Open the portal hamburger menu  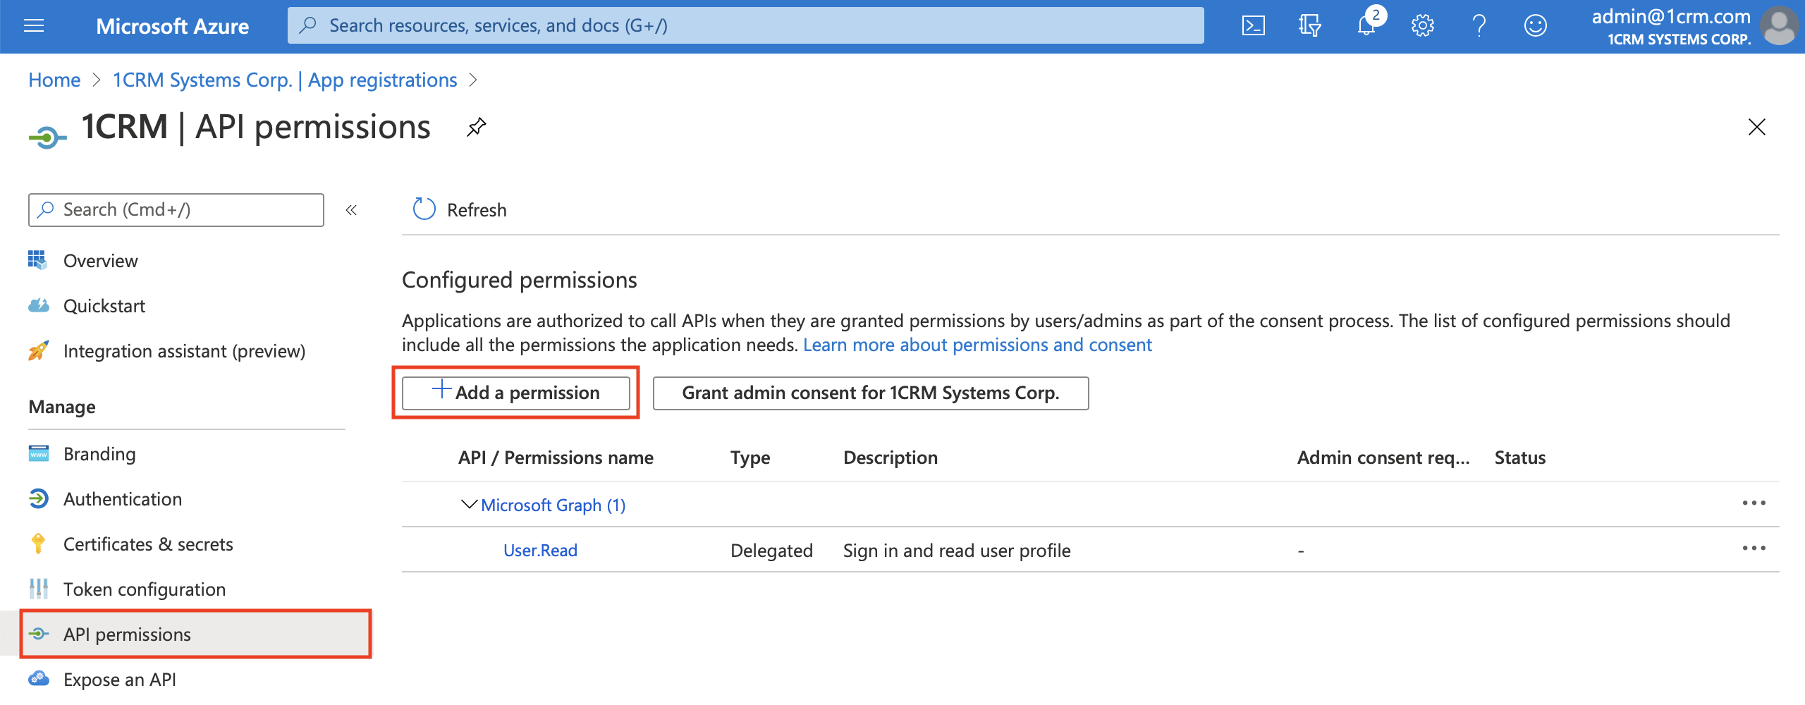34,26
